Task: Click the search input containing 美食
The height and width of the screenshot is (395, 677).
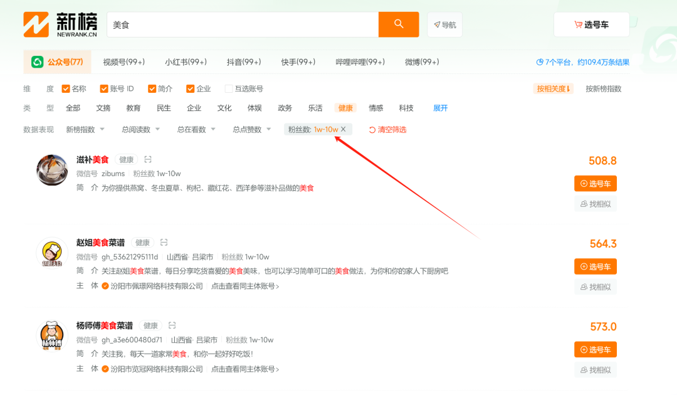Action: 242,24
